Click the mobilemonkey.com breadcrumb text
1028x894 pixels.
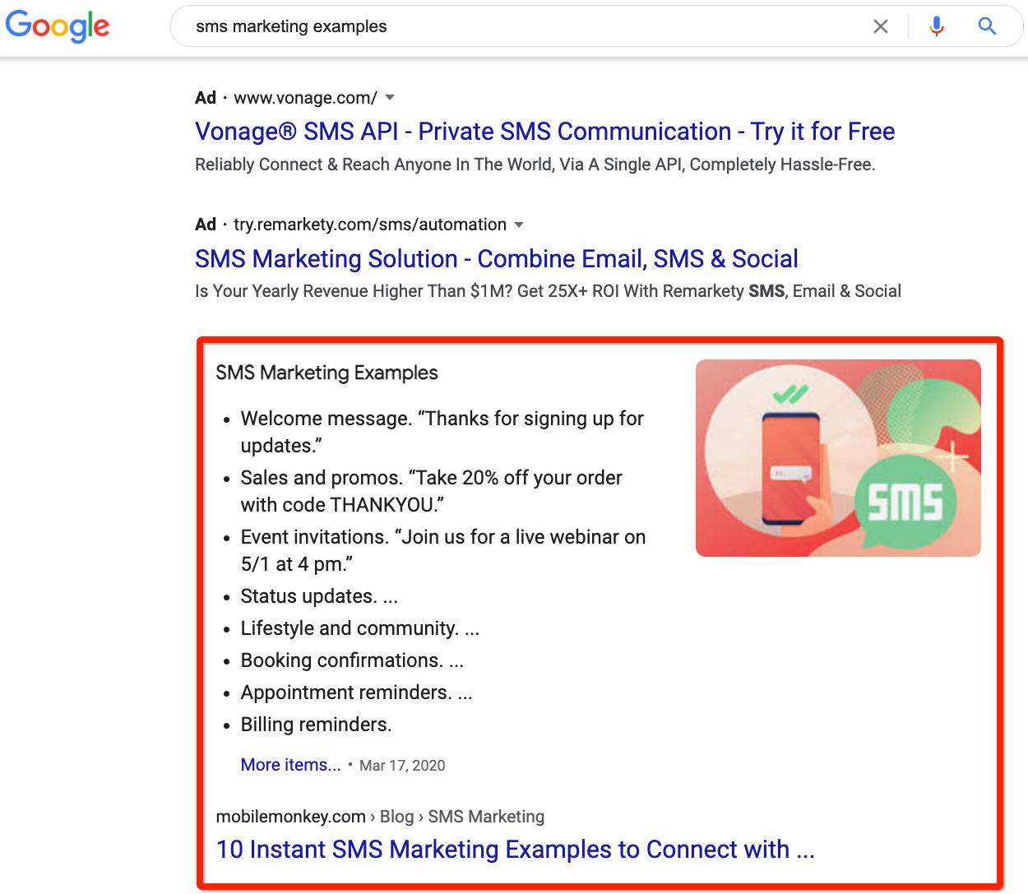(290, 817)
